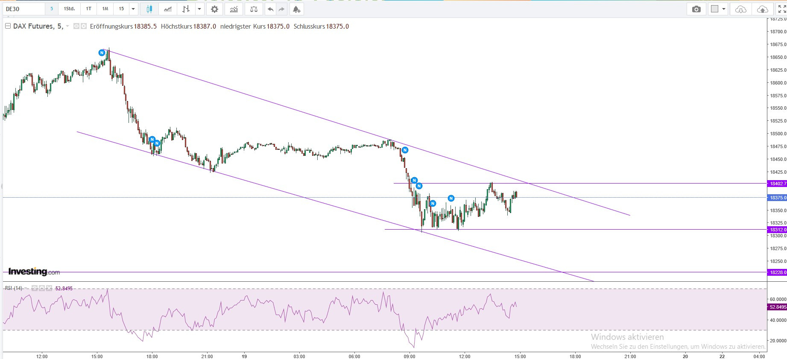Viewport: 787px width, 359px height.
Task: Take a chart snapshot with the camera icon
Action: click(696, 9)
